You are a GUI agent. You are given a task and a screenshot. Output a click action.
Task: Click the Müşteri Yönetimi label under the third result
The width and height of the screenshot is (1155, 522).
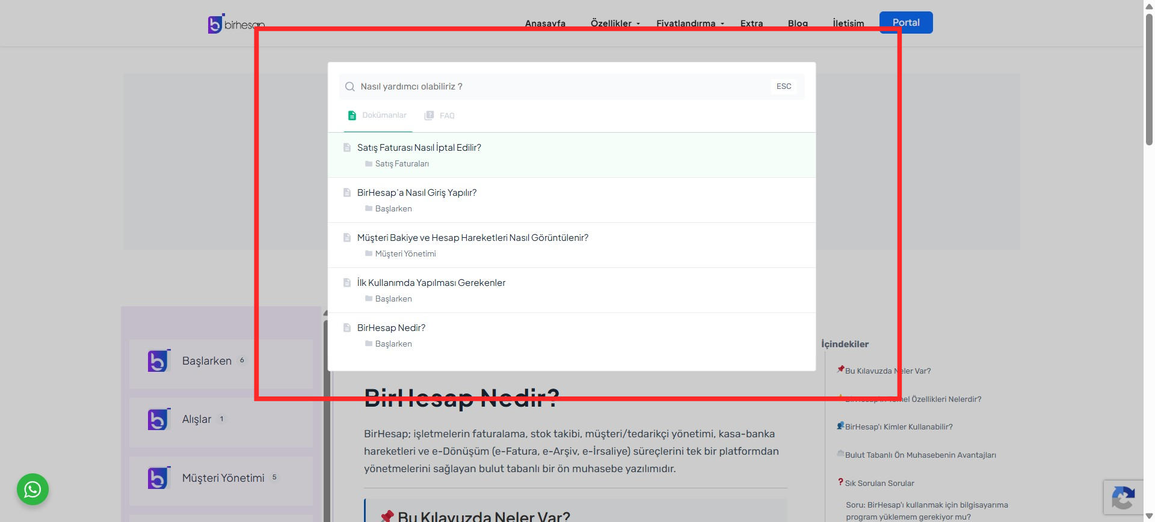(x=405, y=253)
